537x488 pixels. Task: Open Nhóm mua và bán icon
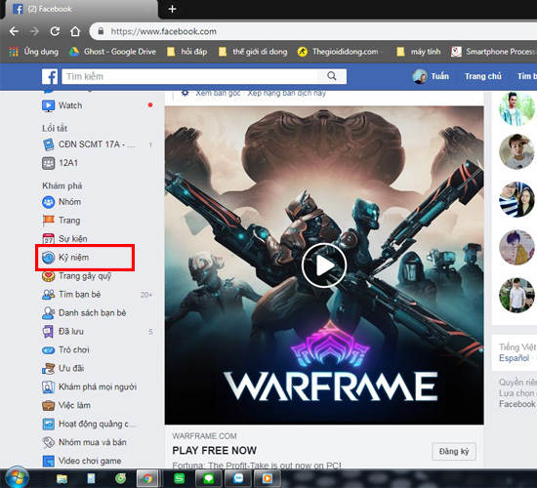click(48, 442)
